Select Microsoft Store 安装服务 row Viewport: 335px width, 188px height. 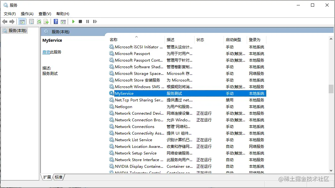[188, 80]
